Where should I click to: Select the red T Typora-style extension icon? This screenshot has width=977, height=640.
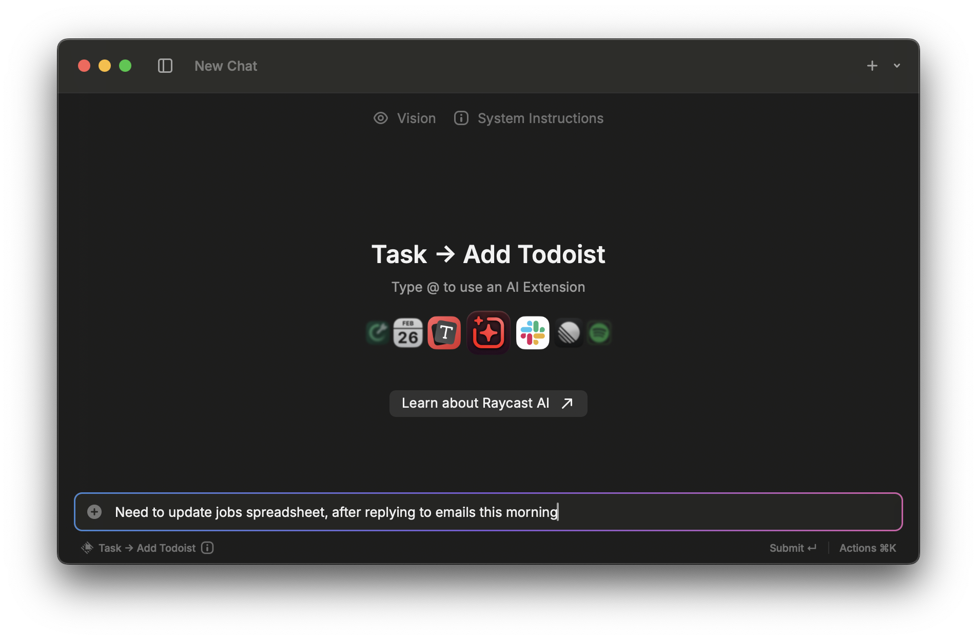tap(444, 333)
